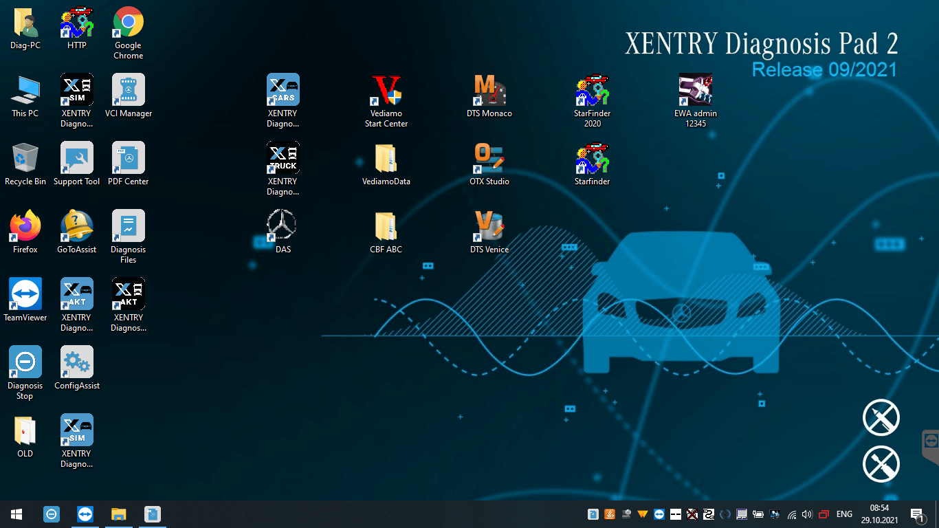The image size is (939, 528).
Task: Launch the Support Tool shortcut
Action: pyautogui.click(x=77, y=164)
